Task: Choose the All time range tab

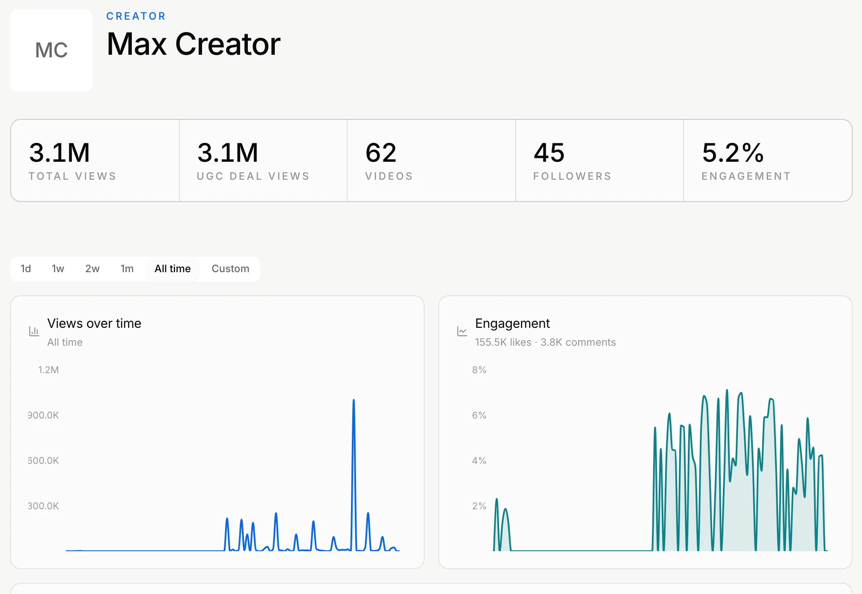Action: click(x=172, y=269)
